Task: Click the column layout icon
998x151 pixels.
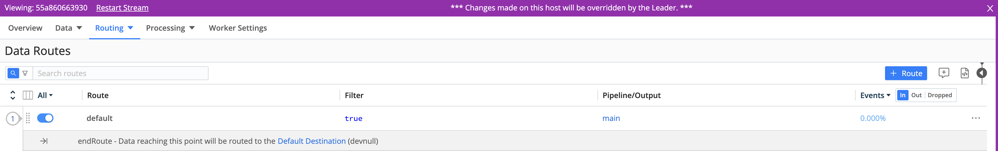Action: tap(28, 95)
